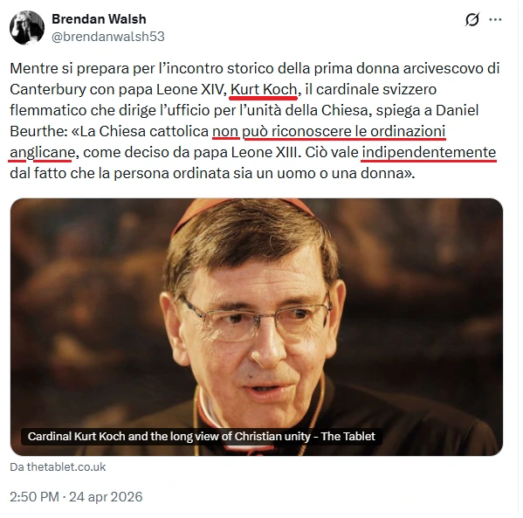Screen dimensions: 523x518
Task: Open the three-dot more options menu
Action: (x=495, y=20)
